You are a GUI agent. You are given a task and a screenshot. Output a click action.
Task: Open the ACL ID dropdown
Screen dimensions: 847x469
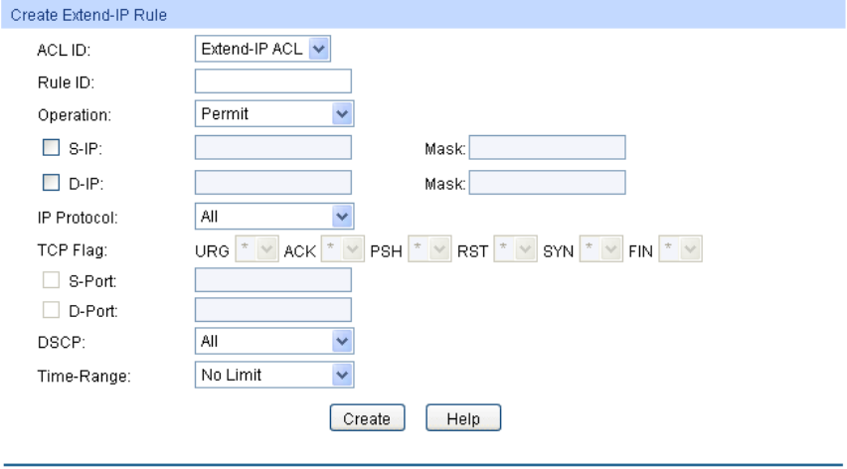(262, 49)
